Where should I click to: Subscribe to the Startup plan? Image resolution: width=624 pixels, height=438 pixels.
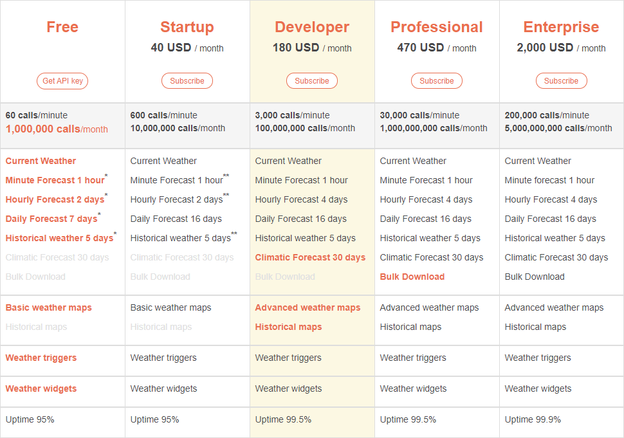tap(187, 81)
